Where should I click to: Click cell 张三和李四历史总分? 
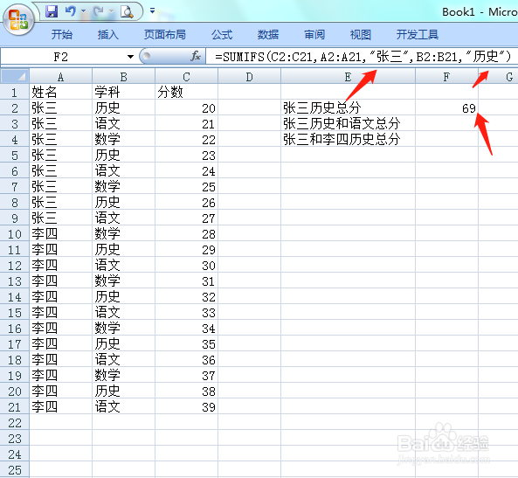348,139
